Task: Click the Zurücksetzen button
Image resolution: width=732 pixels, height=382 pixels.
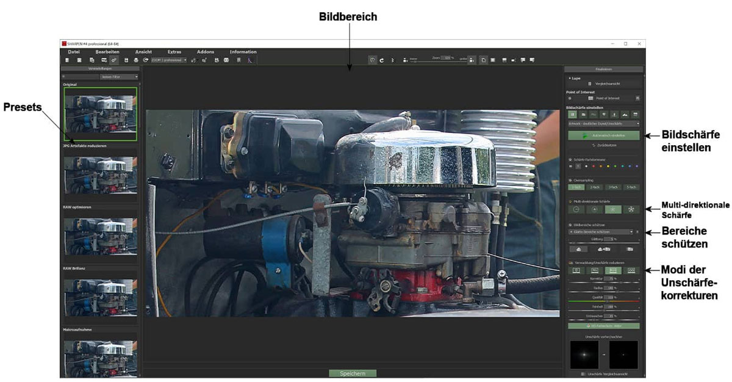Action: pos(604,146)
